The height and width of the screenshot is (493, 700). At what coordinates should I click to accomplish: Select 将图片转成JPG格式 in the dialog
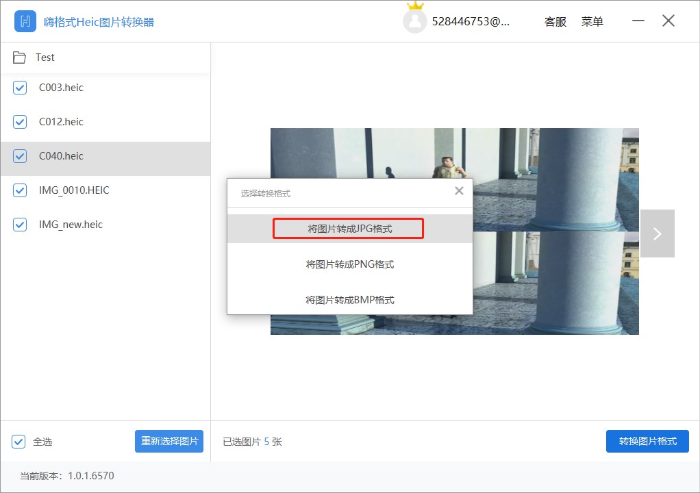tap(349, 229)
